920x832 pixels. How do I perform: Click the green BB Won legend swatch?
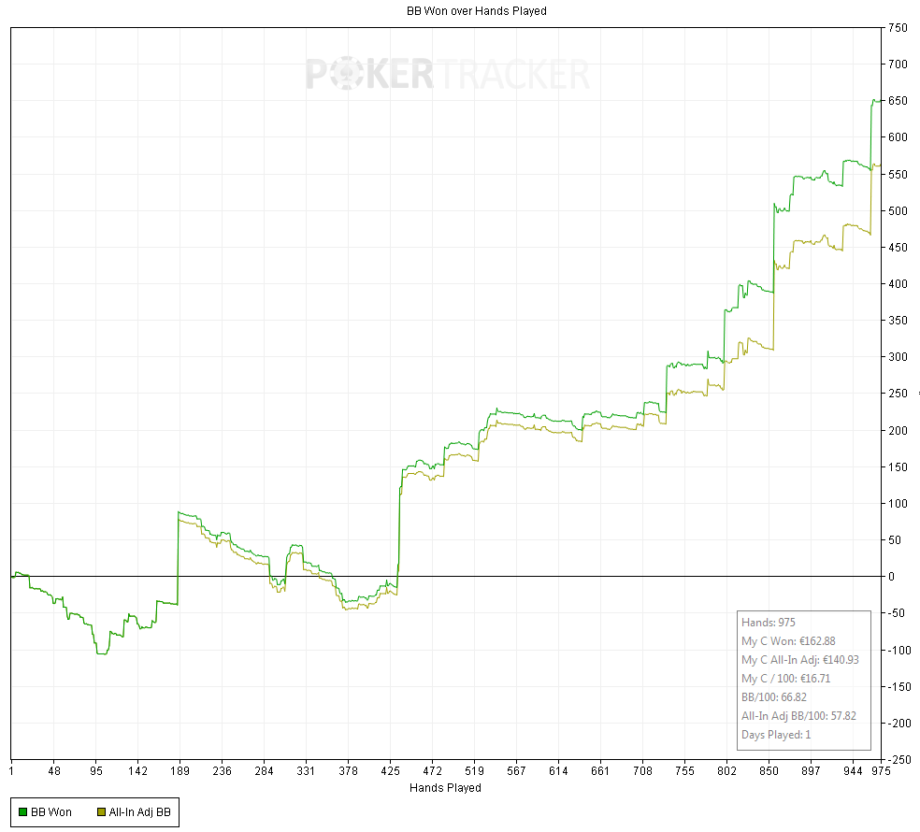tap(22, 812)
